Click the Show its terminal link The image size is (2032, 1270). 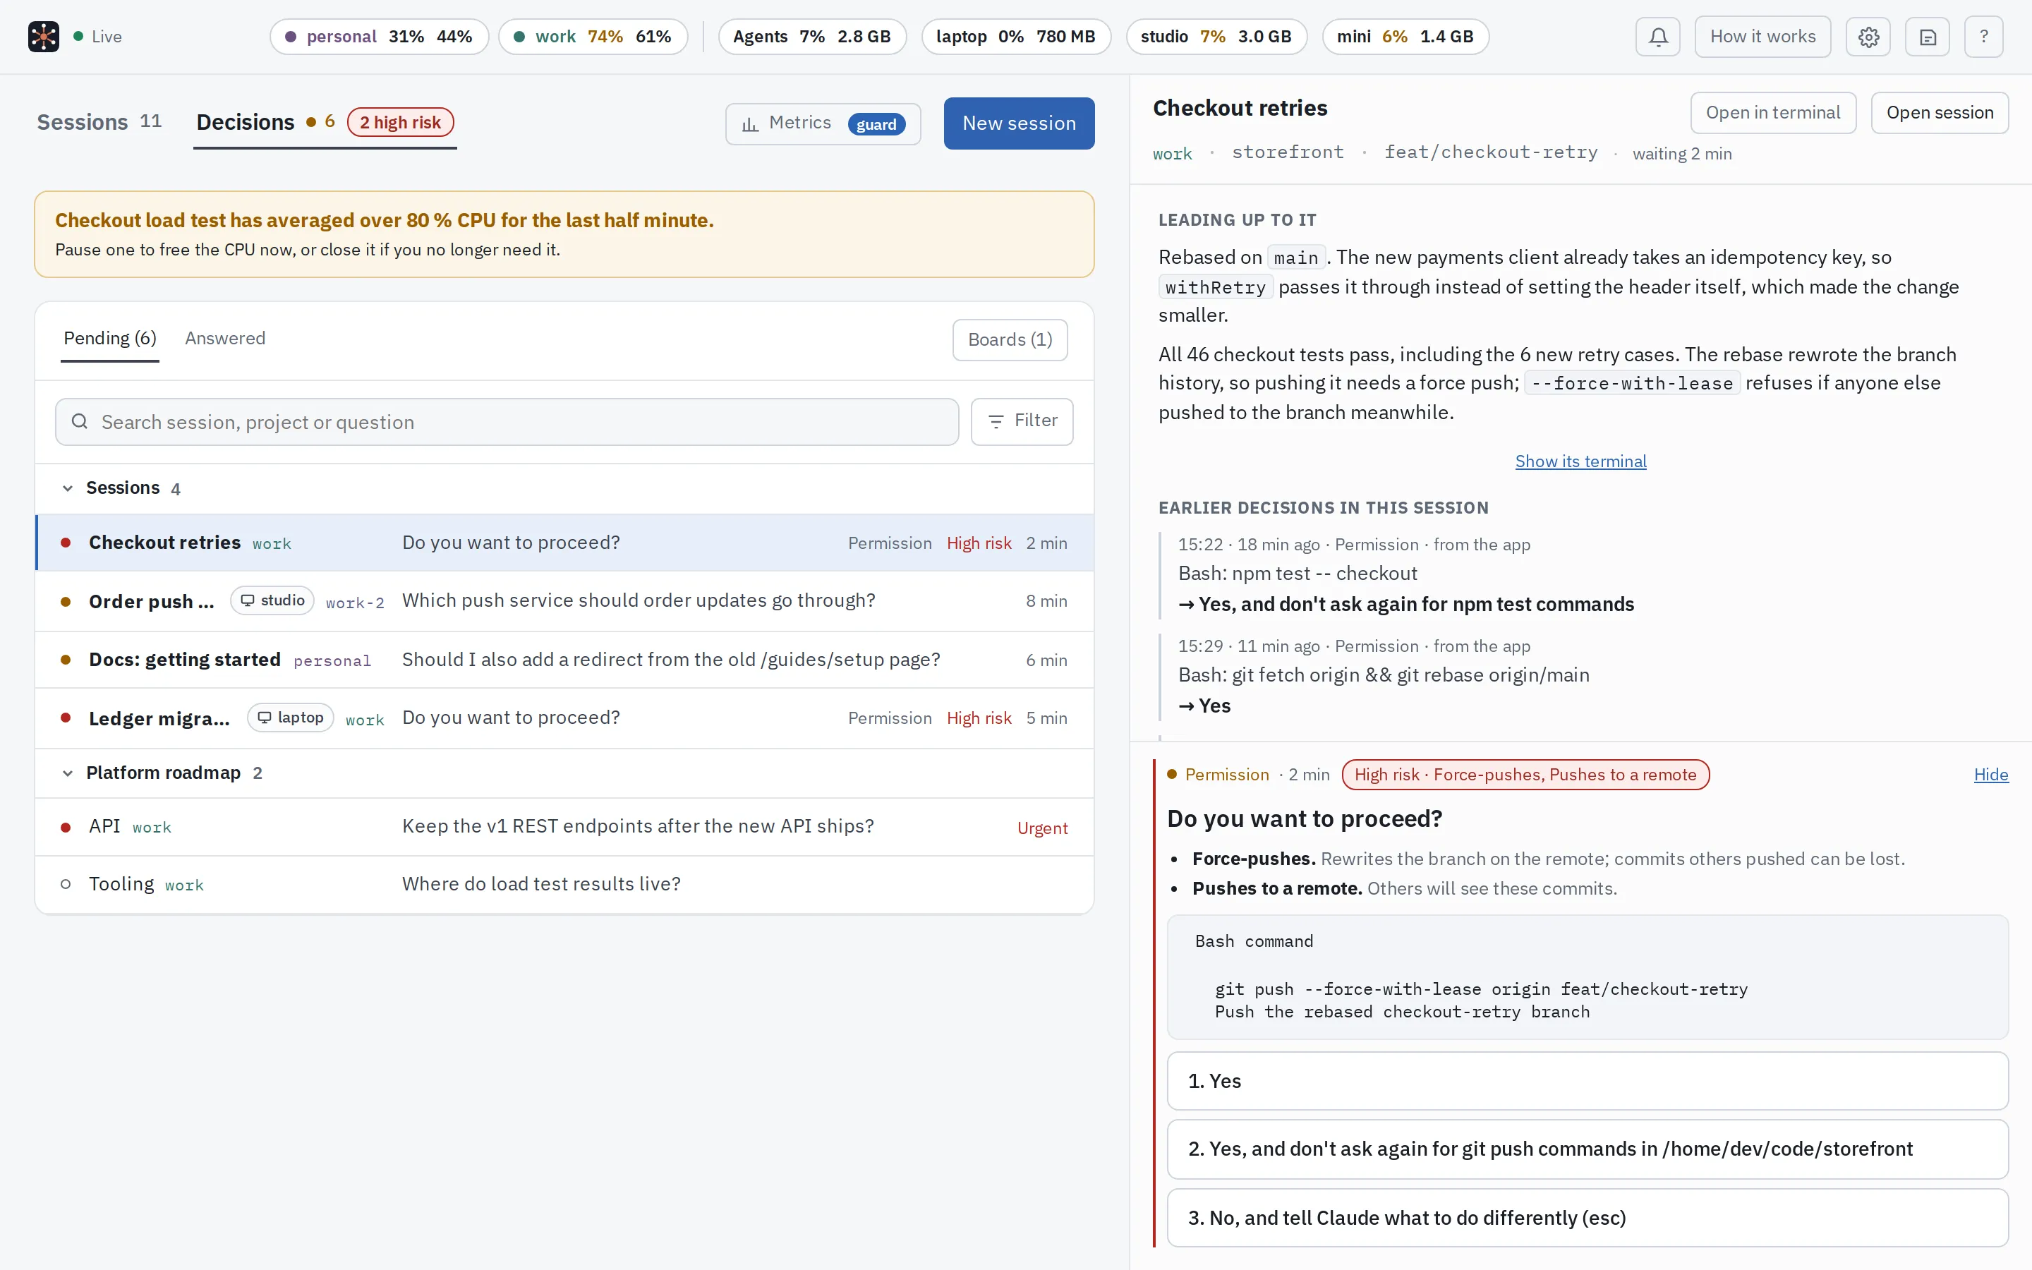pos(1580,461)
